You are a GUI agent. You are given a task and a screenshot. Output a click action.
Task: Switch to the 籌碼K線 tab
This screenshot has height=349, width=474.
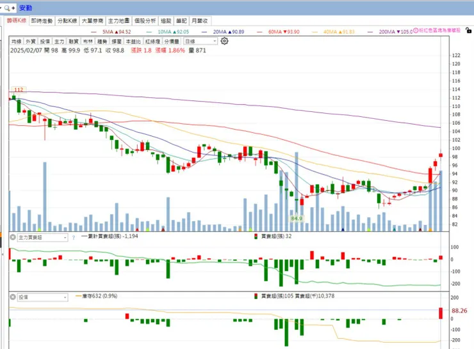17,20
